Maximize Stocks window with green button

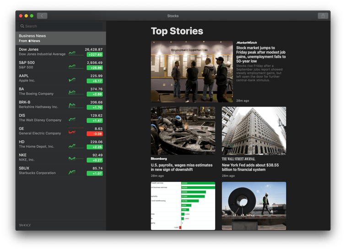tap(32, 16)
